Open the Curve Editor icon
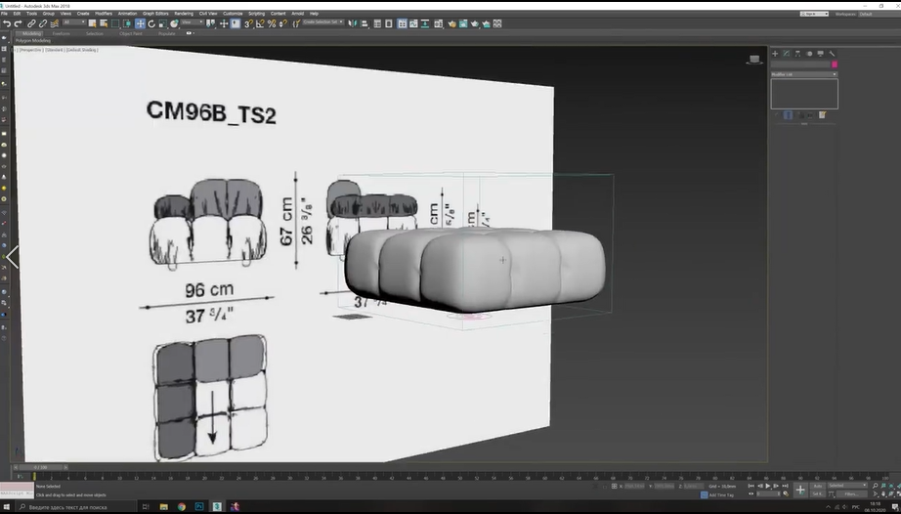Image resolution: width=901 pixels, height=514 pixels. [413, 23]
